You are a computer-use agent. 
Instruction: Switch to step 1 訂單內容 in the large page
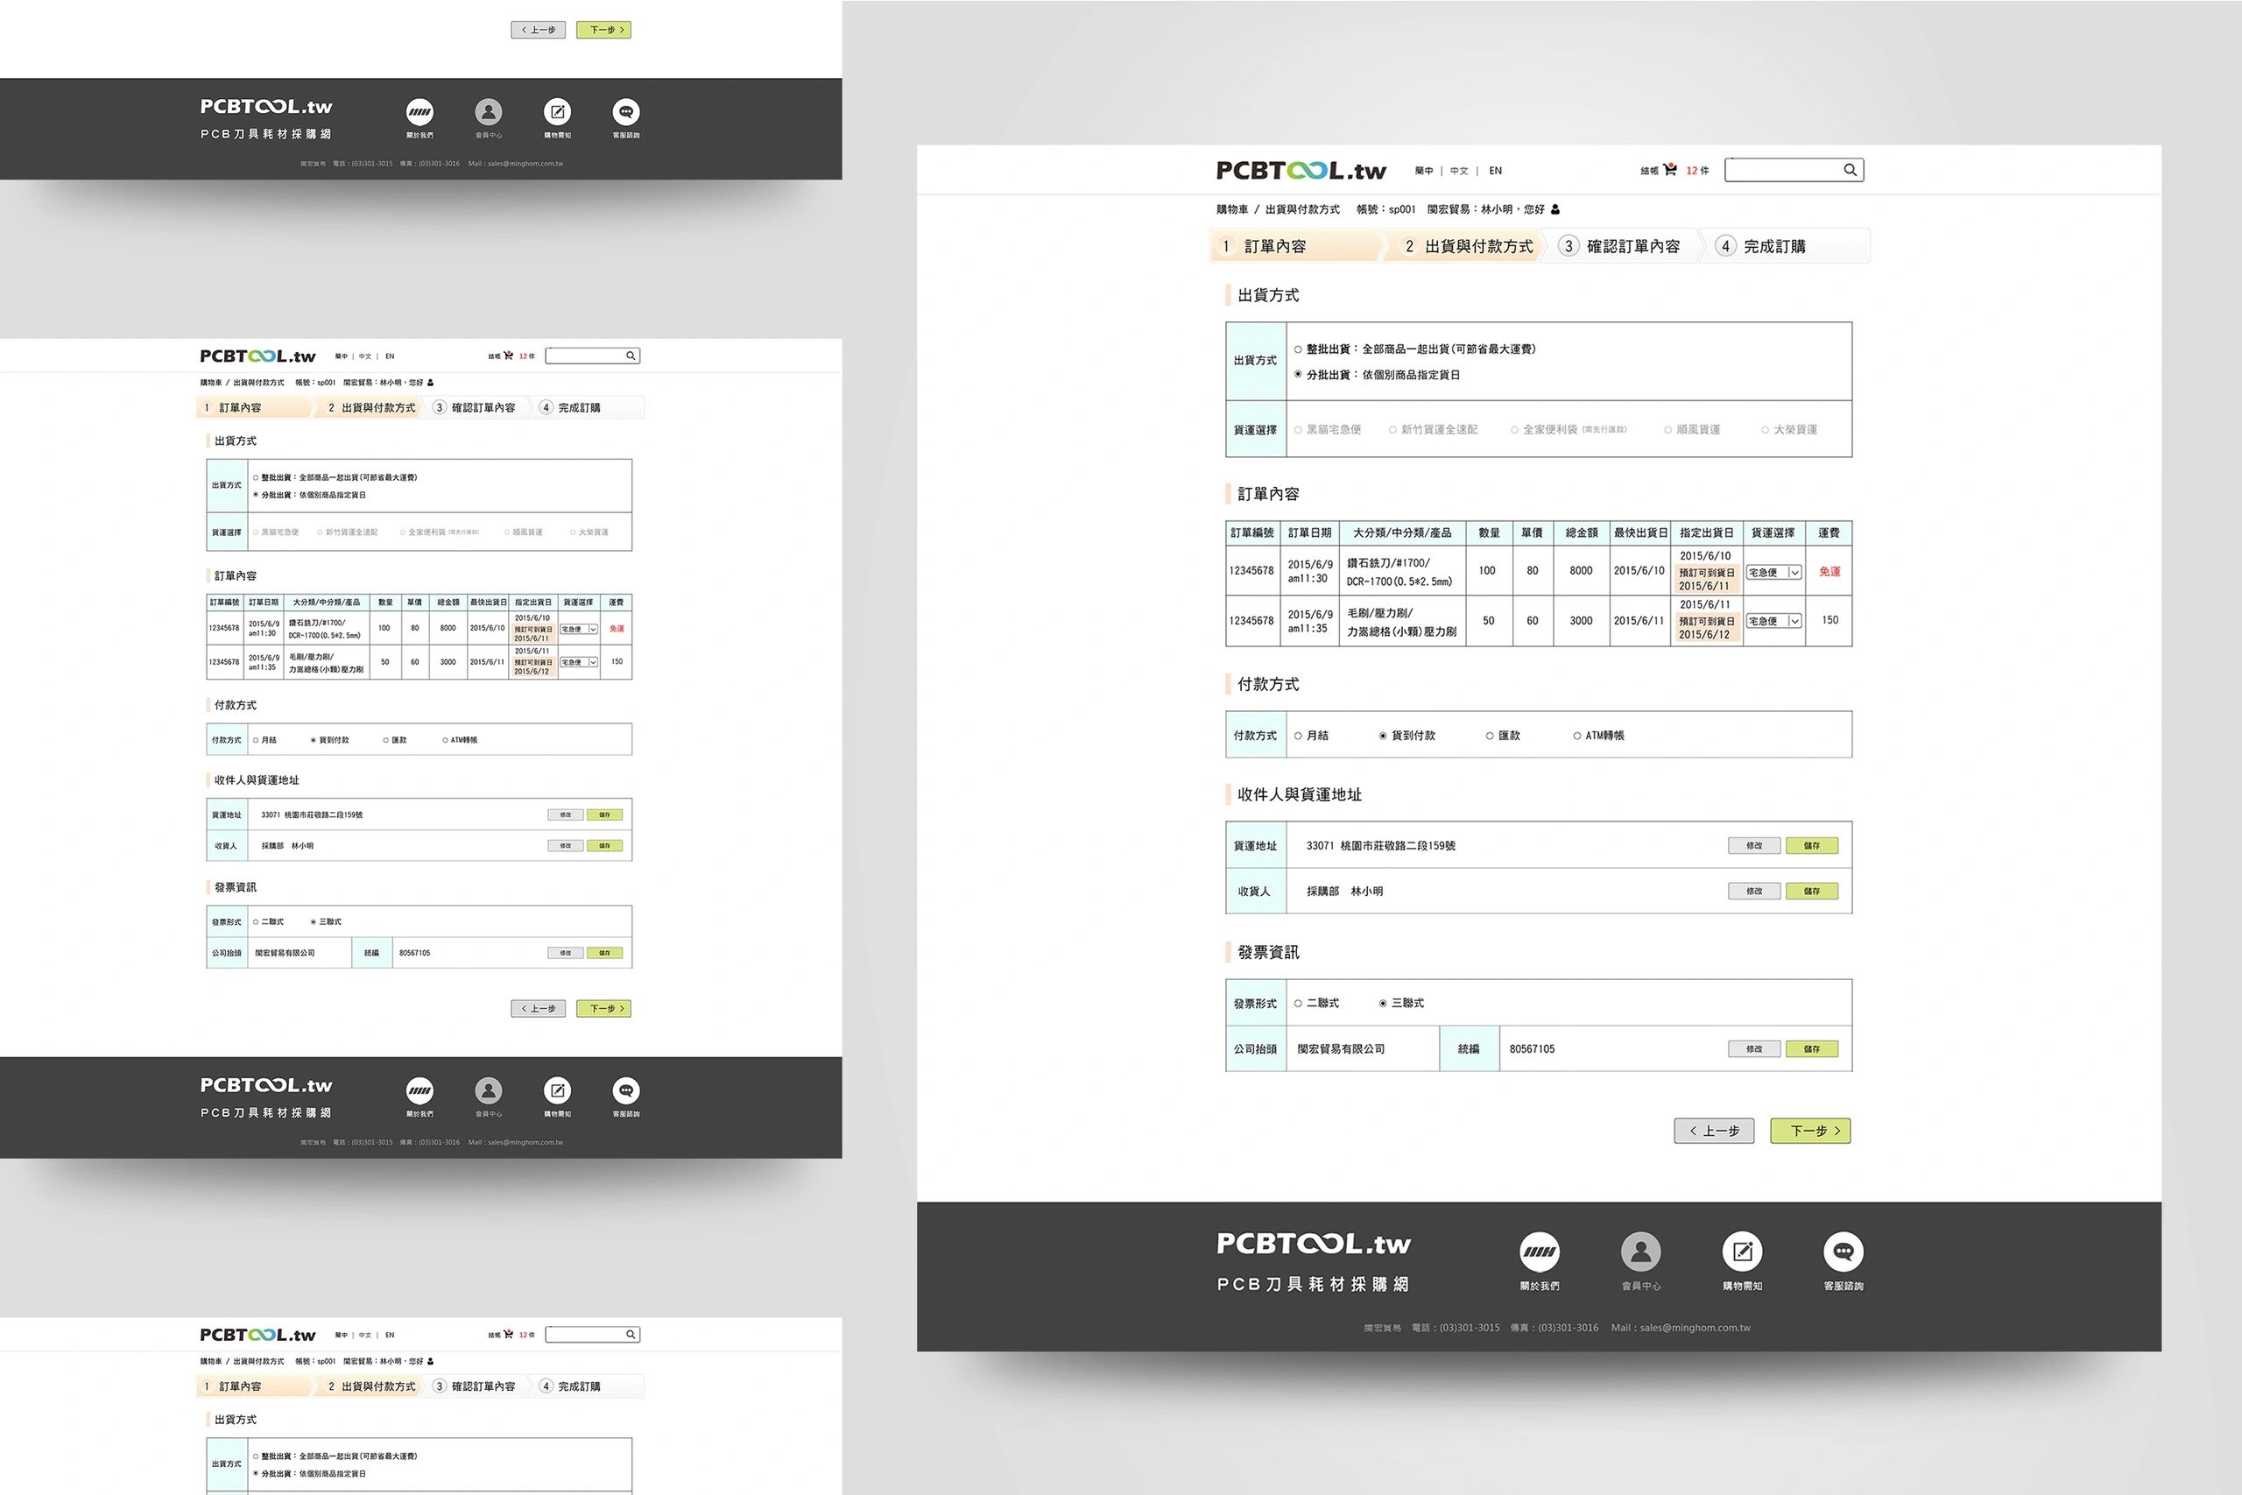click(1274, 247)
